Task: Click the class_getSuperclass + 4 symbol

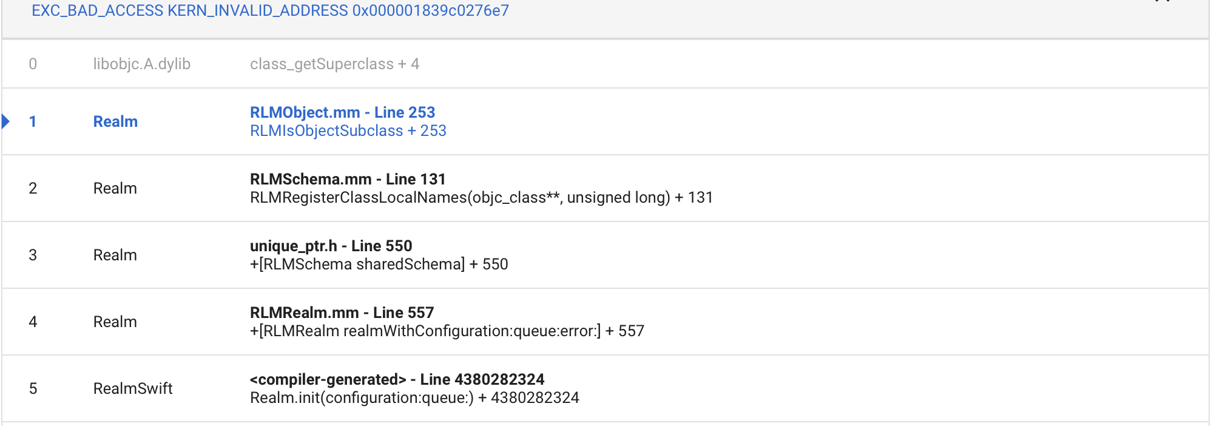Action: pyautogui.click(x=334, y=64)
